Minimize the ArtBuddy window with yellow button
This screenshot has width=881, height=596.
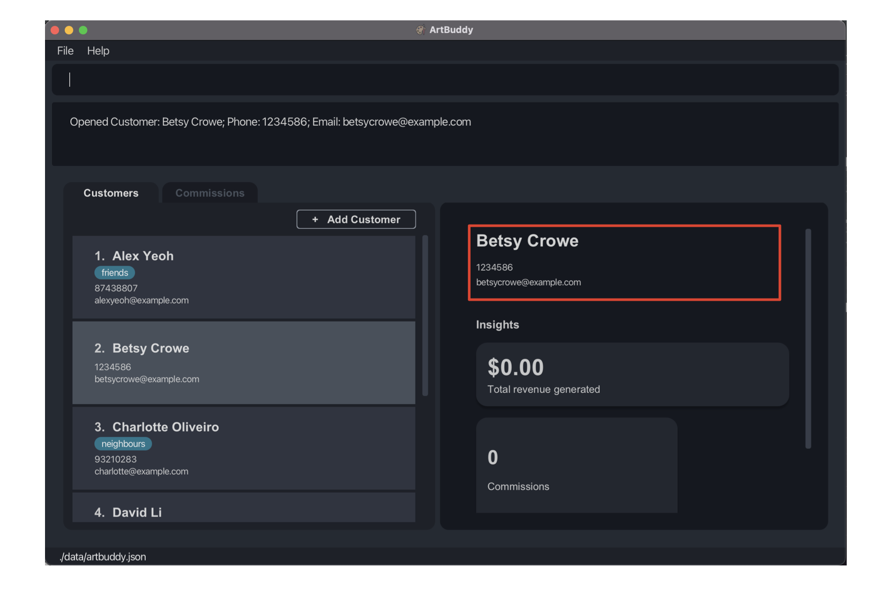click(69, 30)
